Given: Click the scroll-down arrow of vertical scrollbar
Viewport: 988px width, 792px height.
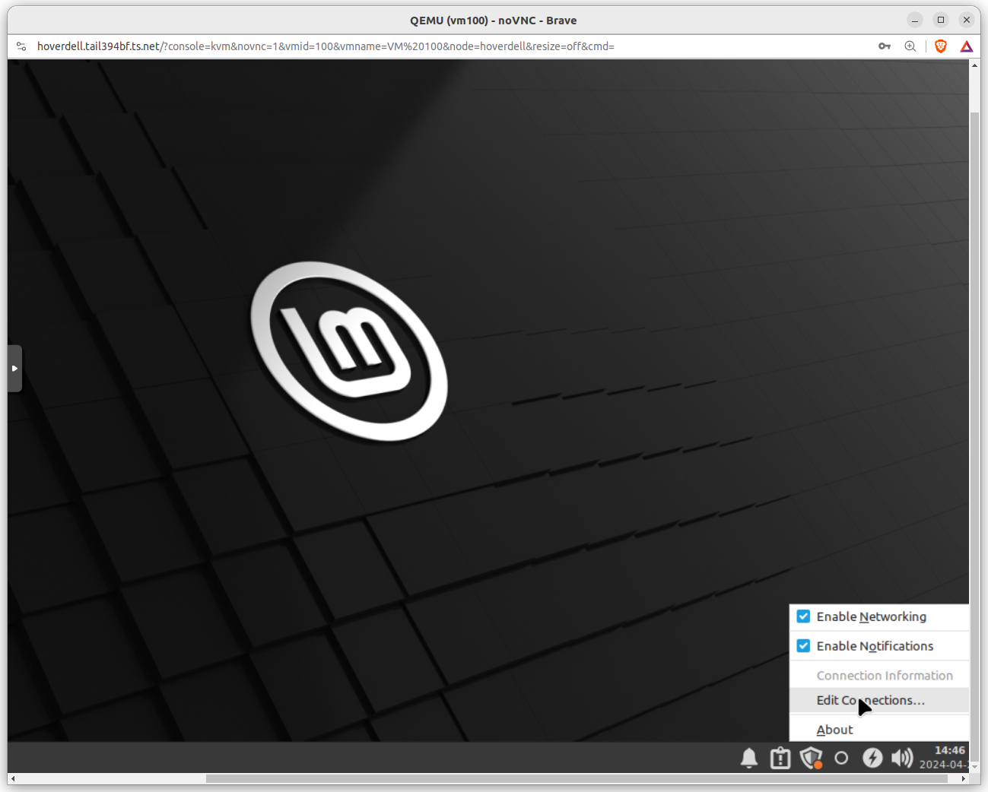Looking at the screenshot, I should [974, 768].
